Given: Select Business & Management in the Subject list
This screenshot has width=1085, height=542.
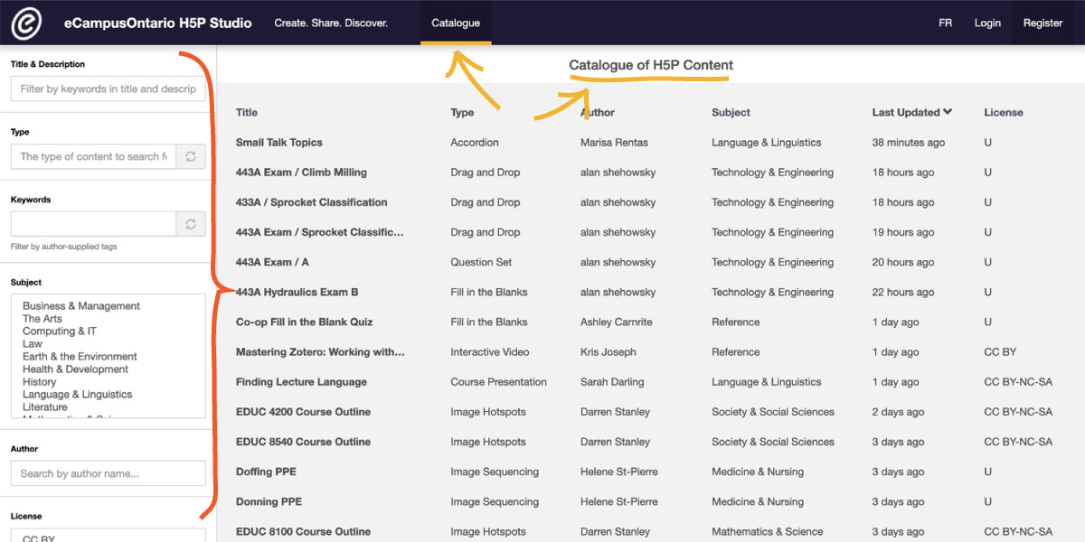Looking at the screenshot, I should [81, 306].
